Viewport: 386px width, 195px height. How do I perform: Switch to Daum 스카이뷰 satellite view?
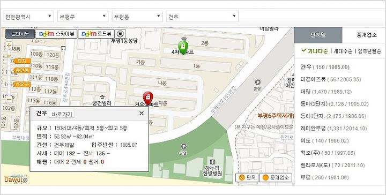click(56, 34)
